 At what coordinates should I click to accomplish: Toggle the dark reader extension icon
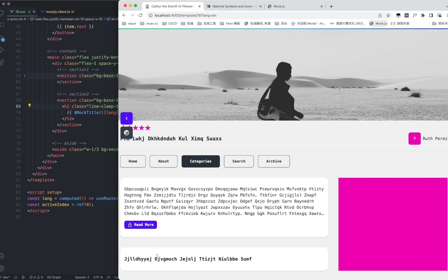[398, 15]
